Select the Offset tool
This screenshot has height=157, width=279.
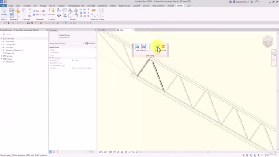click(x=65, y=10)
